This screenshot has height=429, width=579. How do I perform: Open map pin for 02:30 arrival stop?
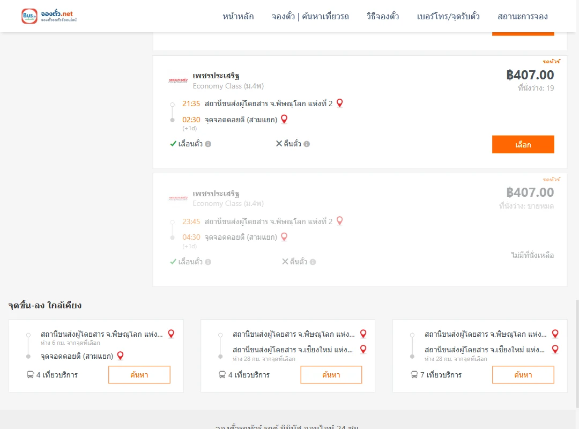point(284,119)
